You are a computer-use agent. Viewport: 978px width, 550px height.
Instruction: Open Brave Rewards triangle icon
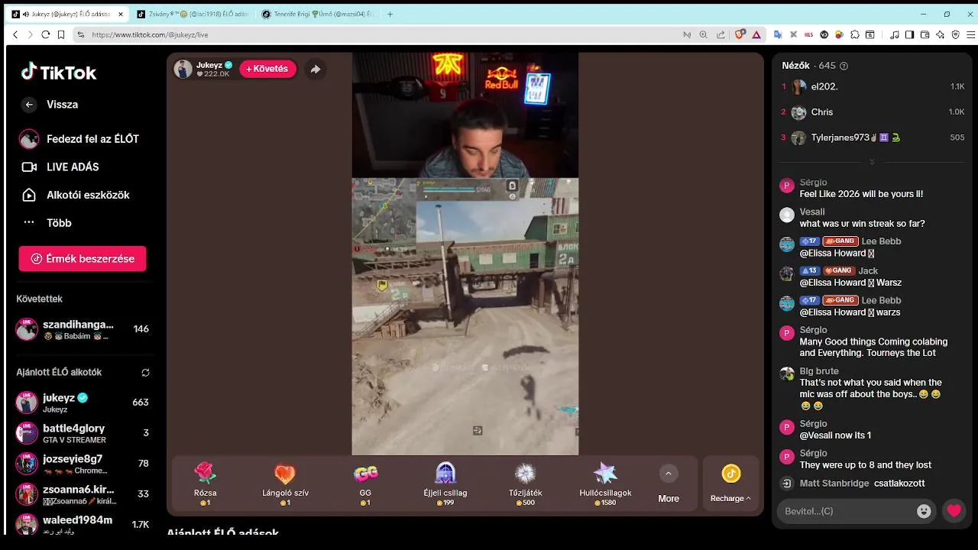(x=756, y=34)
